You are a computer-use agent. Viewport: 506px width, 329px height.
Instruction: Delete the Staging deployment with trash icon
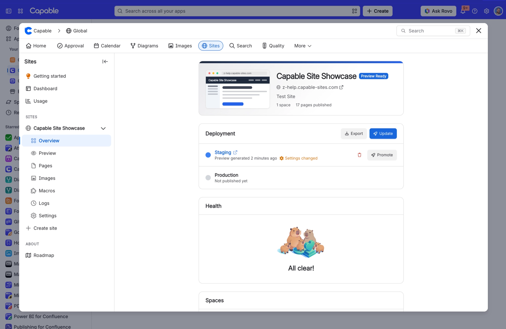359,155
